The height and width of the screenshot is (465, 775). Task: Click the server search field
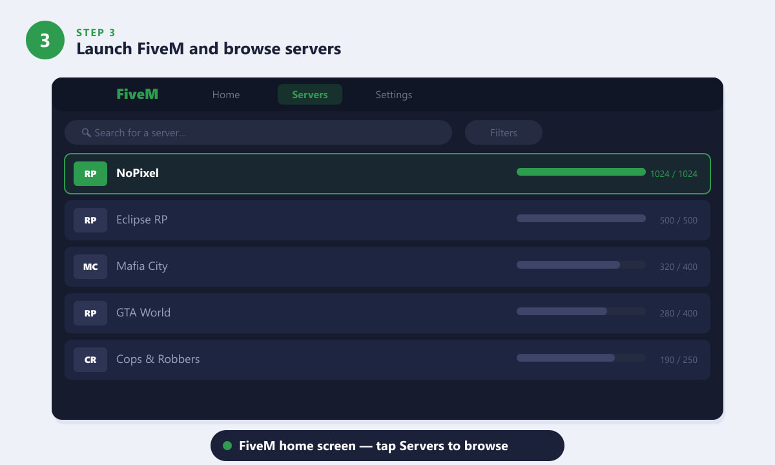pos(258,132)
